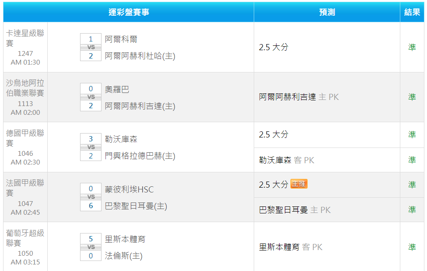Click the 阿爾阿赫利吉達 主 PK prediction
This screenshot has width=427, height=271.
point(299,97)
